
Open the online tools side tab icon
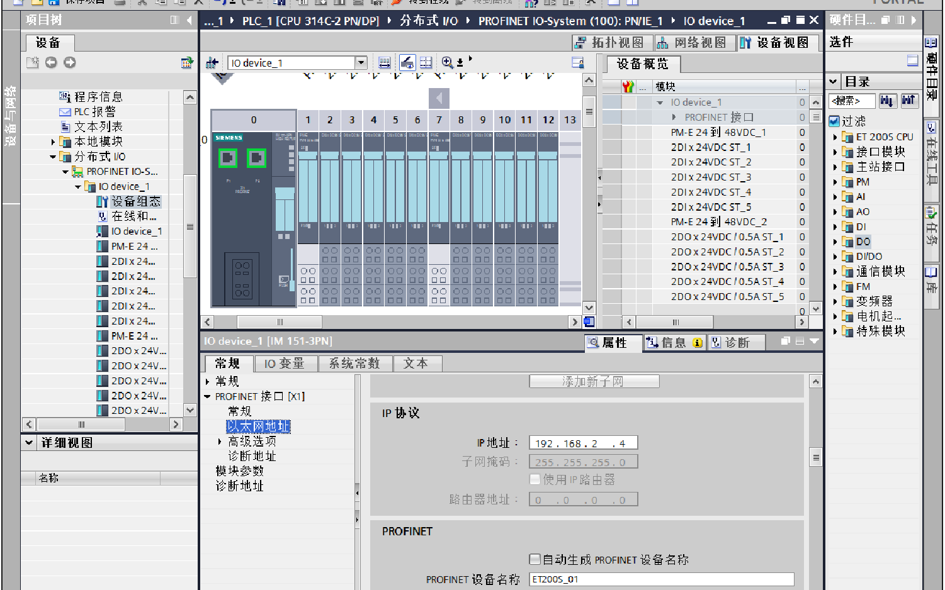(x=931, y=128)
